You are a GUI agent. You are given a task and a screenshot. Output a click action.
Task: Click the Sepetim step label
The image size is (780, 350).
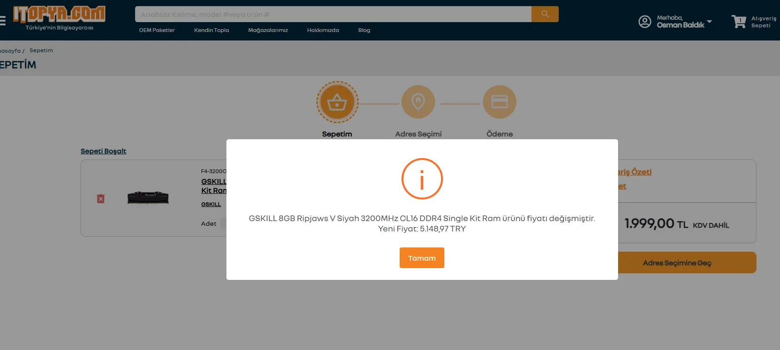click(x=337, y=134)
